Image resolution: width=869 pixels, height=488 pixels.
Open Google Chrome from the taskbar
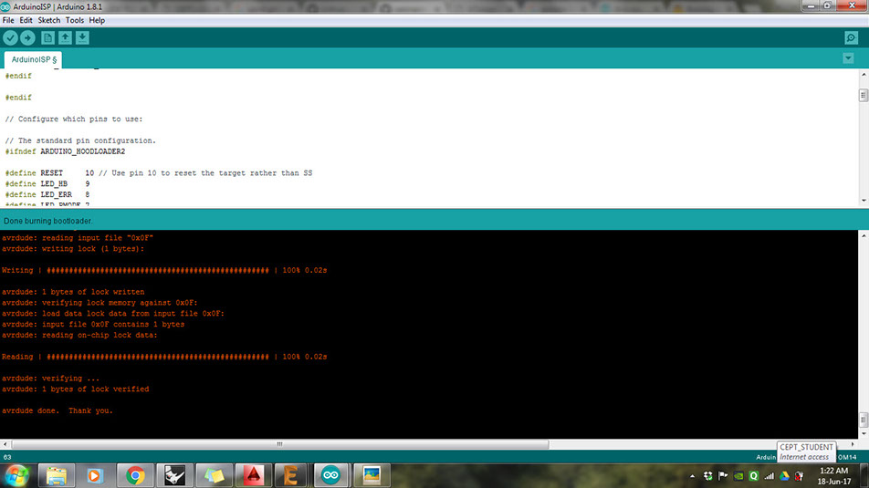click(x=135, y=475)
